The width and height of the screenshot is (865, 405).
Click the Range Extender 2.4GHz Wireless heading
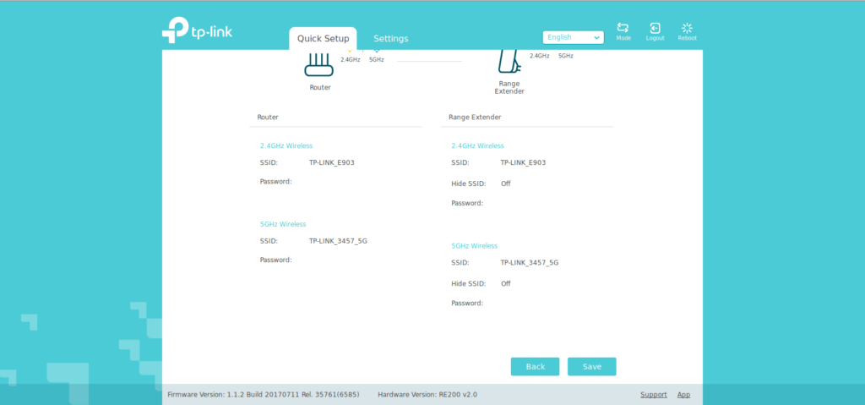pyautogui.click(x=477, y=145)
